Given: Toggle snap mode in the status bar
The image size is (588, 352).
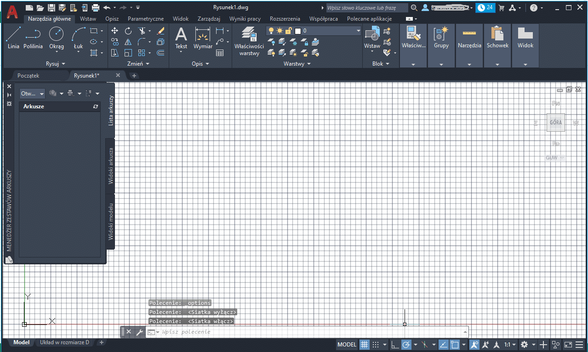Looking at the screenshot, I should [x=376, y=344].
